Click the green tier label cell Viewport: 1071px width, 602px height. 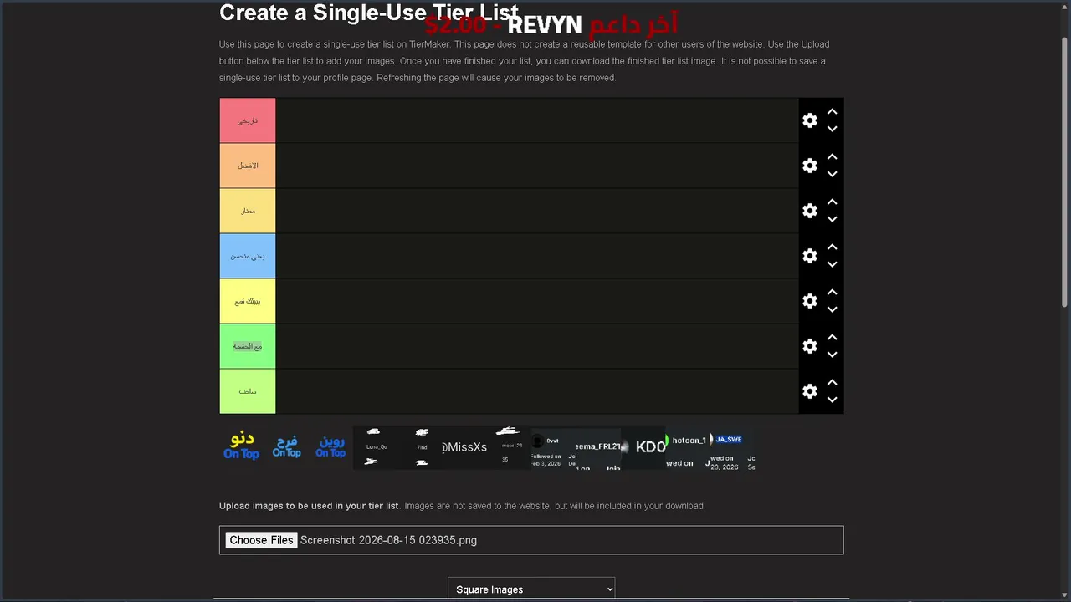pyautogui.click(x=248, y=346)
